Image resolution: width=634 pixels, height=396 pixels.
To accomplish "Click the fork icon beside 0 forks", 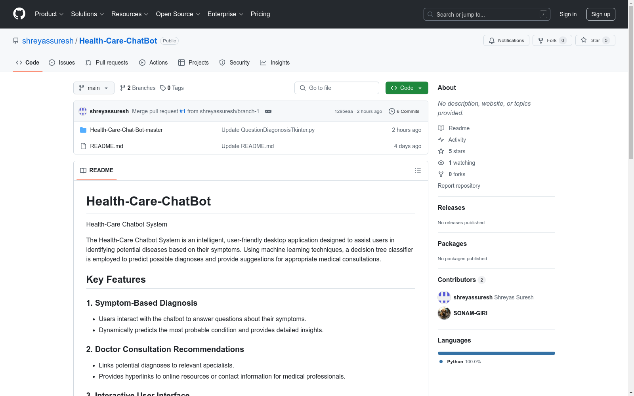I will 441,174.
